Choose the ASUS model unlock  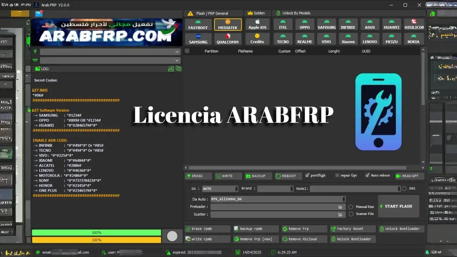pyautogui.click(x=370, y=25)
